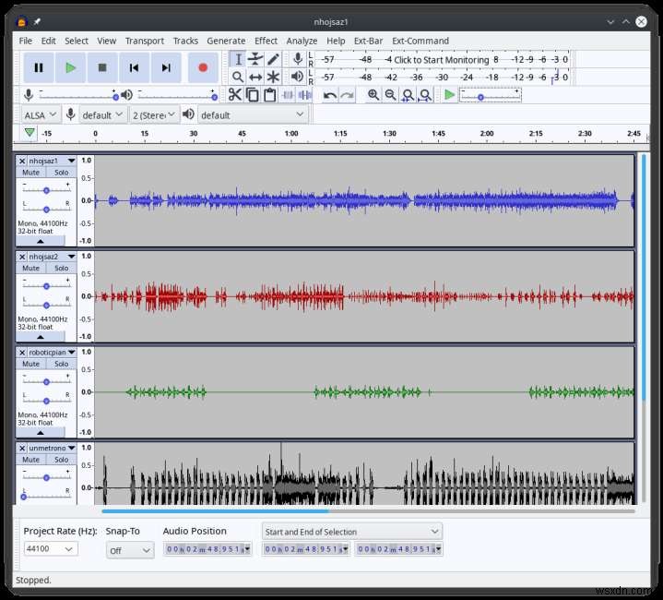The width and height of the screenshot is (663, 600).
Task: Close the nhojsaz2 track
Action: [22, 256]
